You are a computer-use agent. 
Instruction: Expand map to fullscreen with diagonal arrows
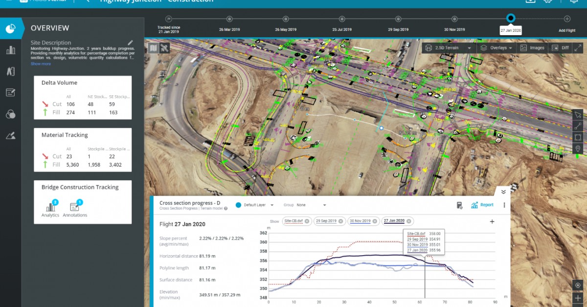[x=578, y=48]
